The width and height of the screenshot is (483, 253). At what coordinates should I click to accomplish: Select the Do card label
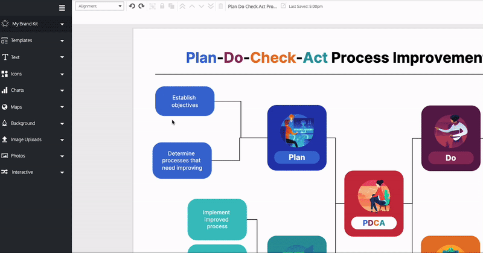[x=450, y=158]
